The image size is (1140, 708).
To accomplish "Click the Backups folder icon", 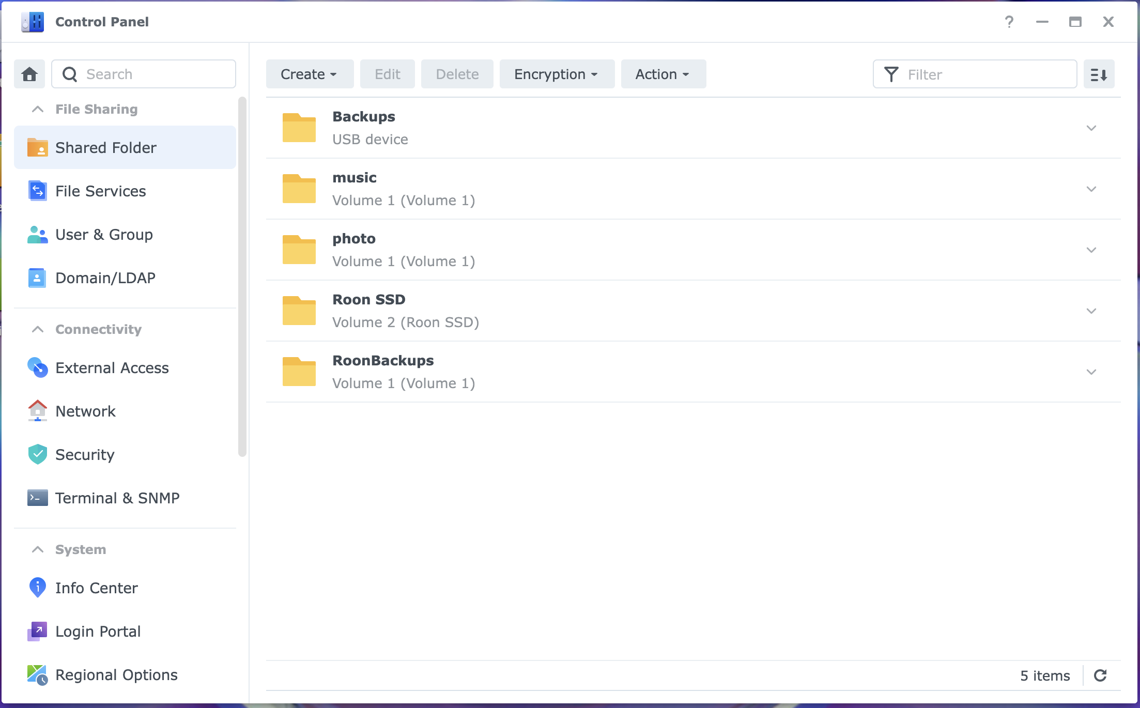I will (x=299, y=128).
